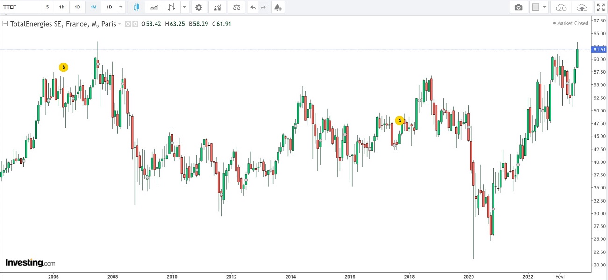Open the chart type dropdown arrow
608x280 pixels.
(x=185, y=7)
